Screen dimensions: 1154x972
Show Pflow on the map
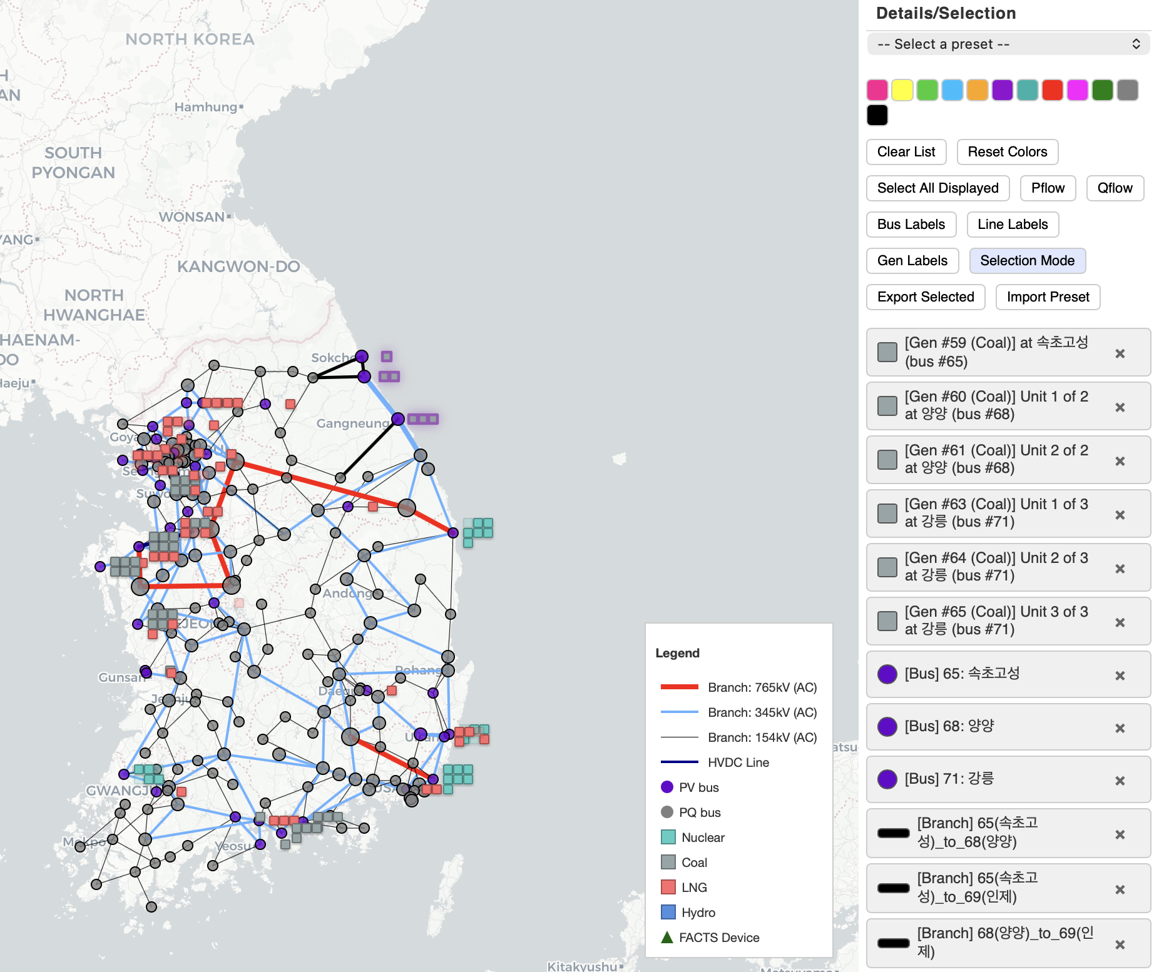(x=1047, y=188)
